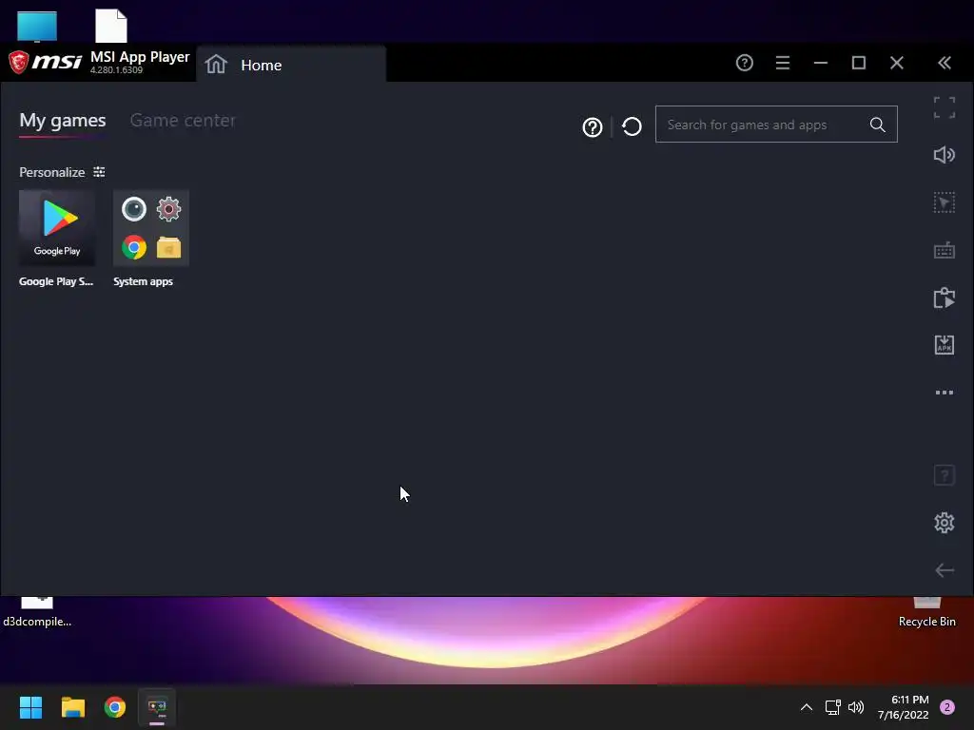Click the volume speaker icon in sidebar
Image resolution: width=974 pixels, height=730 pixels.
pos(945,155)
